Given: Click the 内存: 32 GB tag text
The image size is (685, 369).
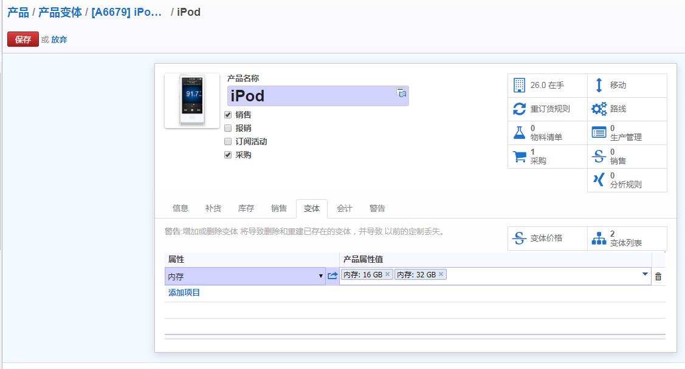Looking at the screenshot, I should 416,275.
